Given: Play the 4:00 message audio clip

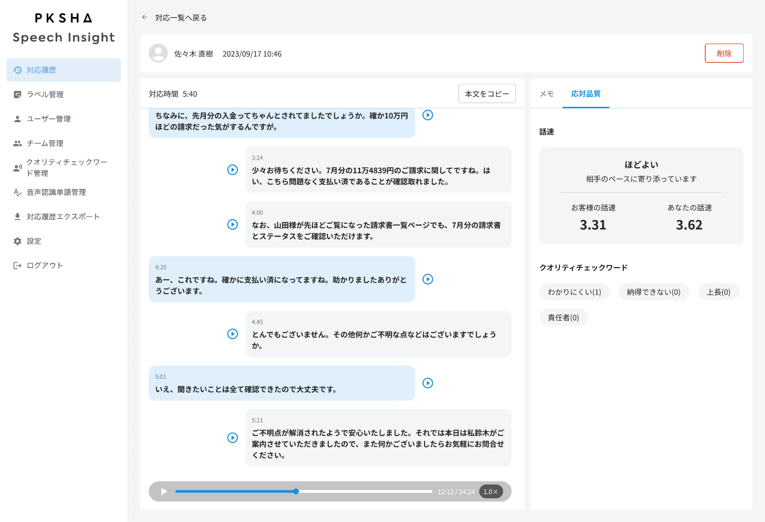Looking at the screenshot, I should point(232,224).
